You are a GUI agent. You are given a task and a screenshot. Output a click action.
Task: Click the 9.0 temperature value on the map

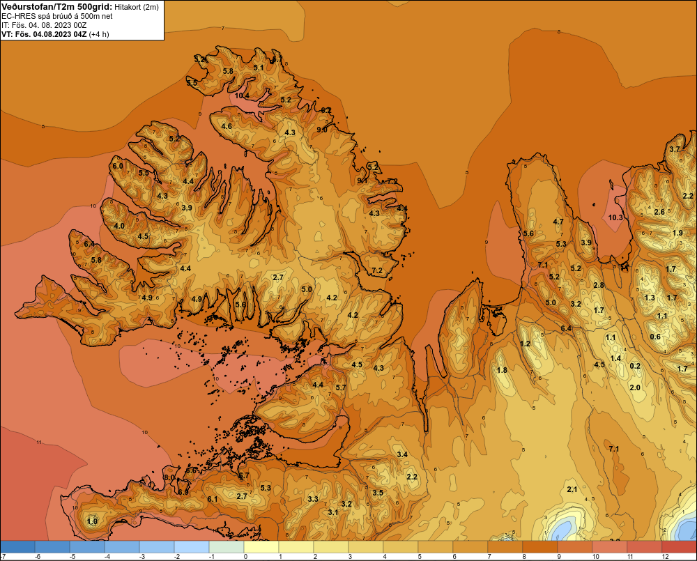[x=321, y=130]
